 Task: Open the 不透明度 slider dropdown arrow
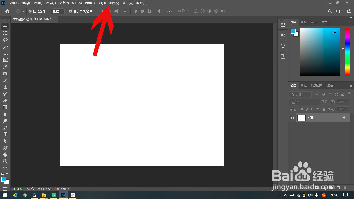(348, 102)
